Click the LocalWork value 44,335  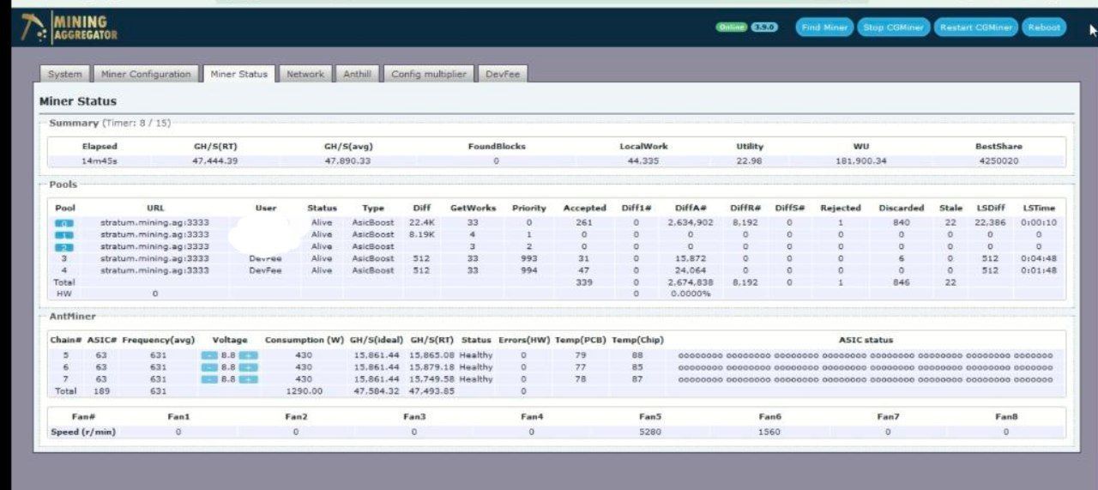tap(643, 161)
